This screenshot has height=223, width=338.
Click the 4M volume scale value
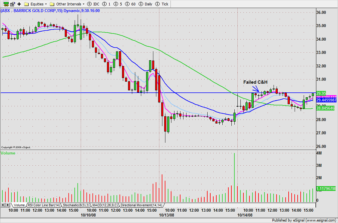click(319, 153)
